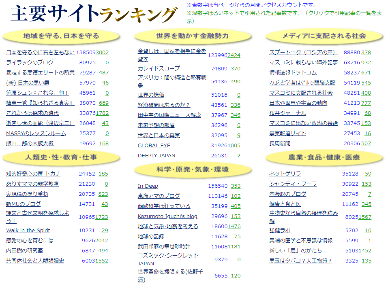Open 未来予想の部屋 link
The image size is (388, 286).
[156, 125]
